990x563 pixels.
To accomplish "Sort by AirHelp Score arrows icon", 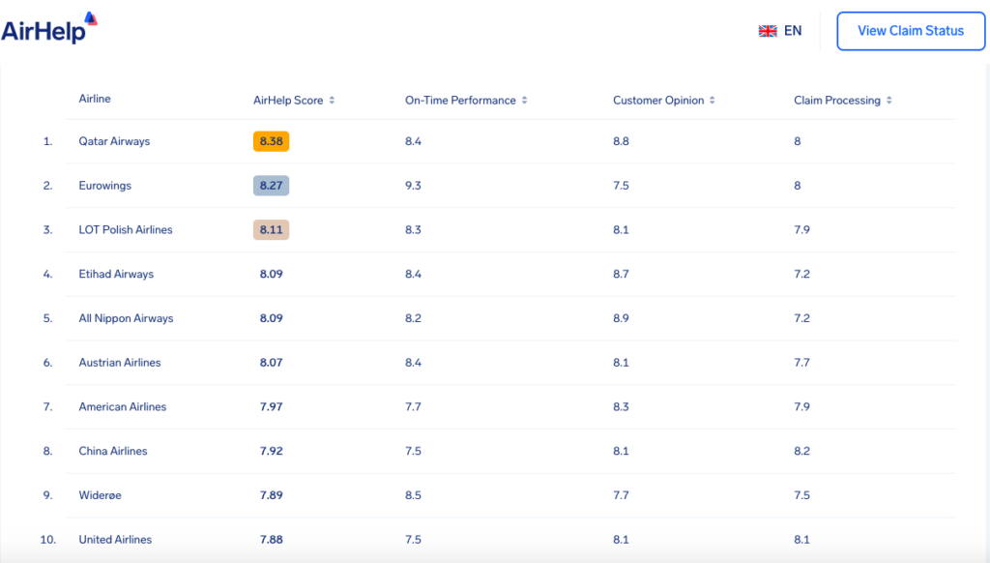I will coord(333,101).
